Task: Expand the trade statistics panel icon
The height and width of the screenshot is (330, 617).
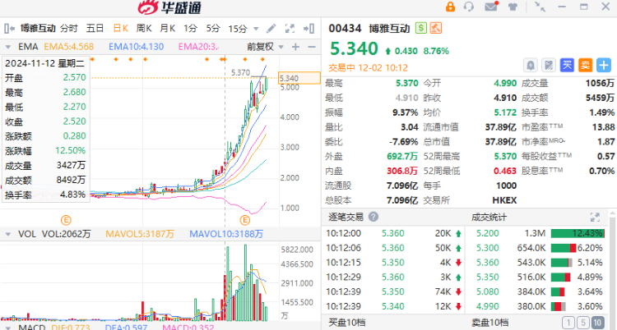Action: 595,217
